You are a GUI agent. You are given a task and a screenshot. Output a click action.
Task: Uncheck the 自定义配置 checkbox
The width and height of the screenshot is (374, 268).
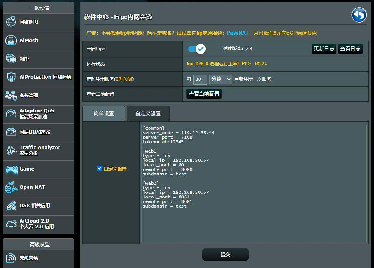tap(100, 168)
